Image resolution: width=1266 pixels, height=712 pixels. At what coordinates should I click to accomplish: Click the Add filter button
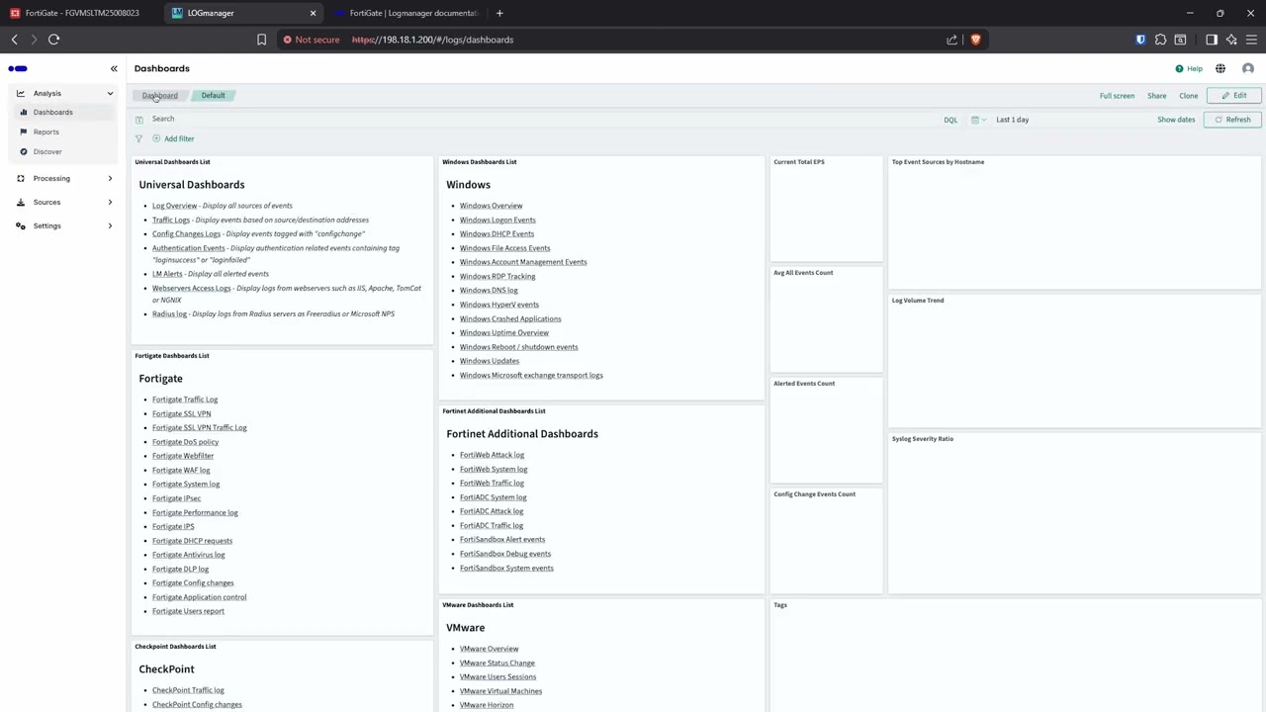pos(173,138)
